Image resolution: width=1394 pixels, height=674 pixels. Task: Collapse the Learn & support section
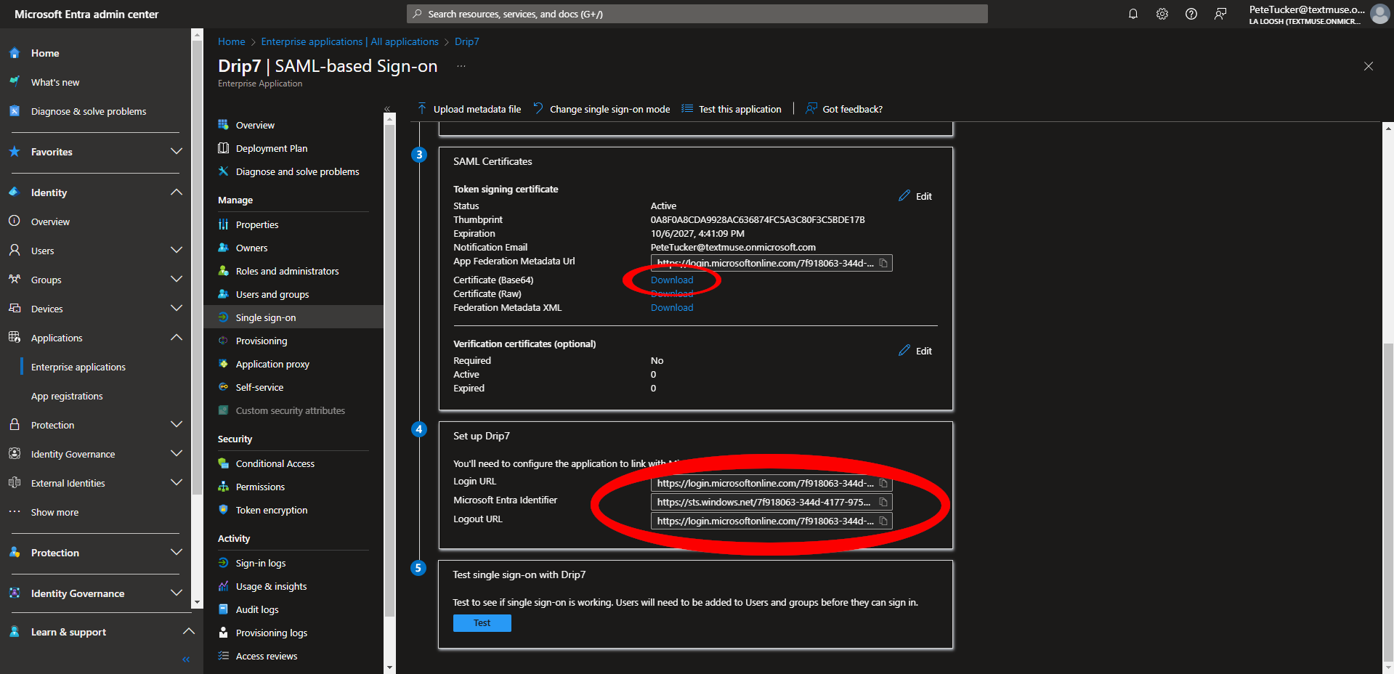(188, 631)
